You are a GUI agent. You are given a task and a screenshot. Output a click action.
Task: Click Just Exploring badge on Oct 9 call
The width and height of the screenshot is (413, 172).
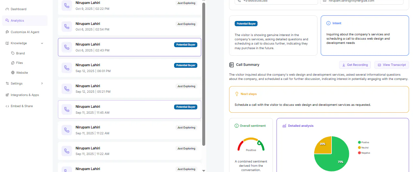tap(186, 3)
